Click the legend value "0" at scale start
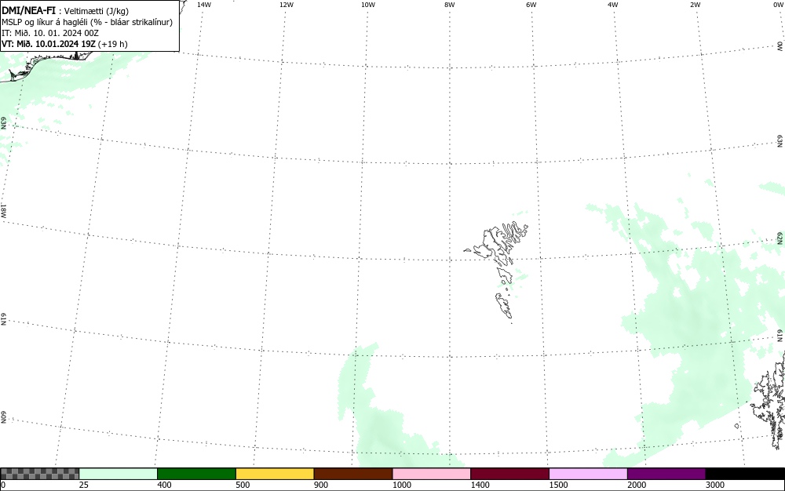This screenshot has width=785, height=491. click(3, 485)
